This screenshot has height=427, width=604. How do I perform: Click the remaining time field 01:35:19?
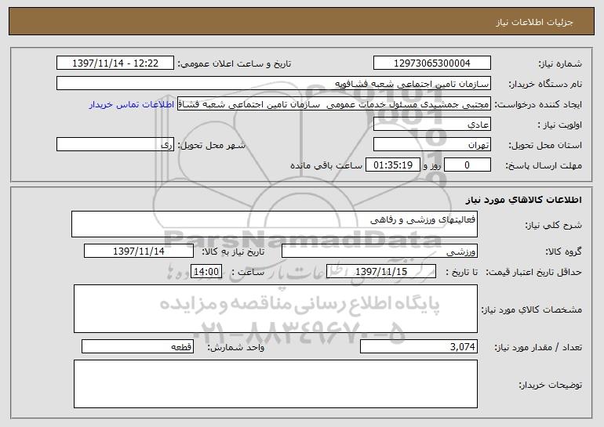coord(392,165)
